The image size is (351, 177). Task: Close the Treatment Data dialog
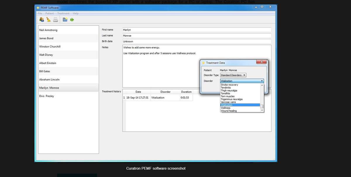[x=261, y=61]
